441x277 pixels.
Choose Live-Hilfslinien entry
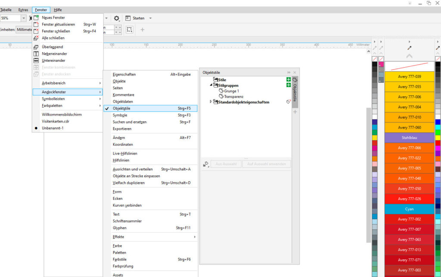(x=150, y=153)
